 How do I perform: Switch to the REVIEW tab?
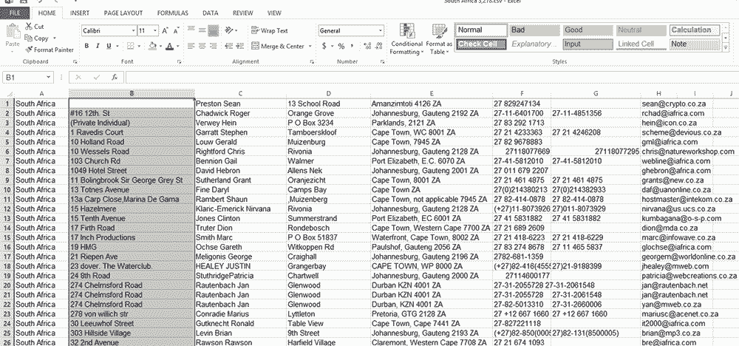click(242, 13)
